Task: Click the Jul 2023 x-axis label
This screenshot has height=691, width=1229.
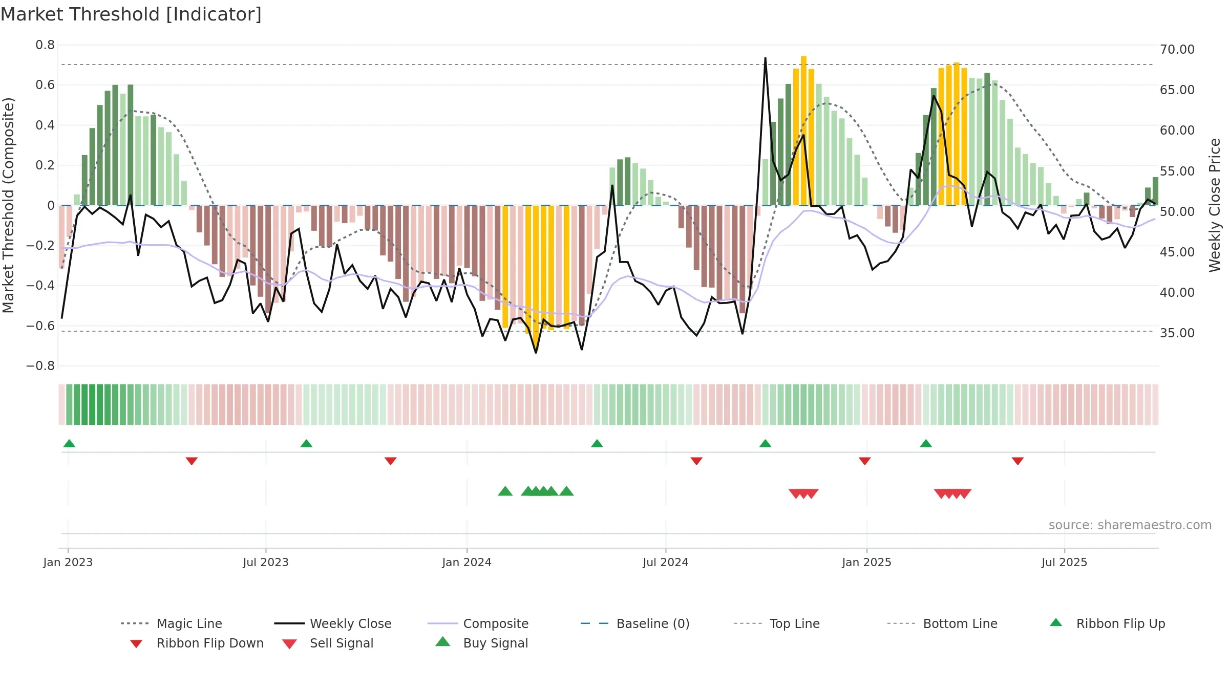Action: 266,562
